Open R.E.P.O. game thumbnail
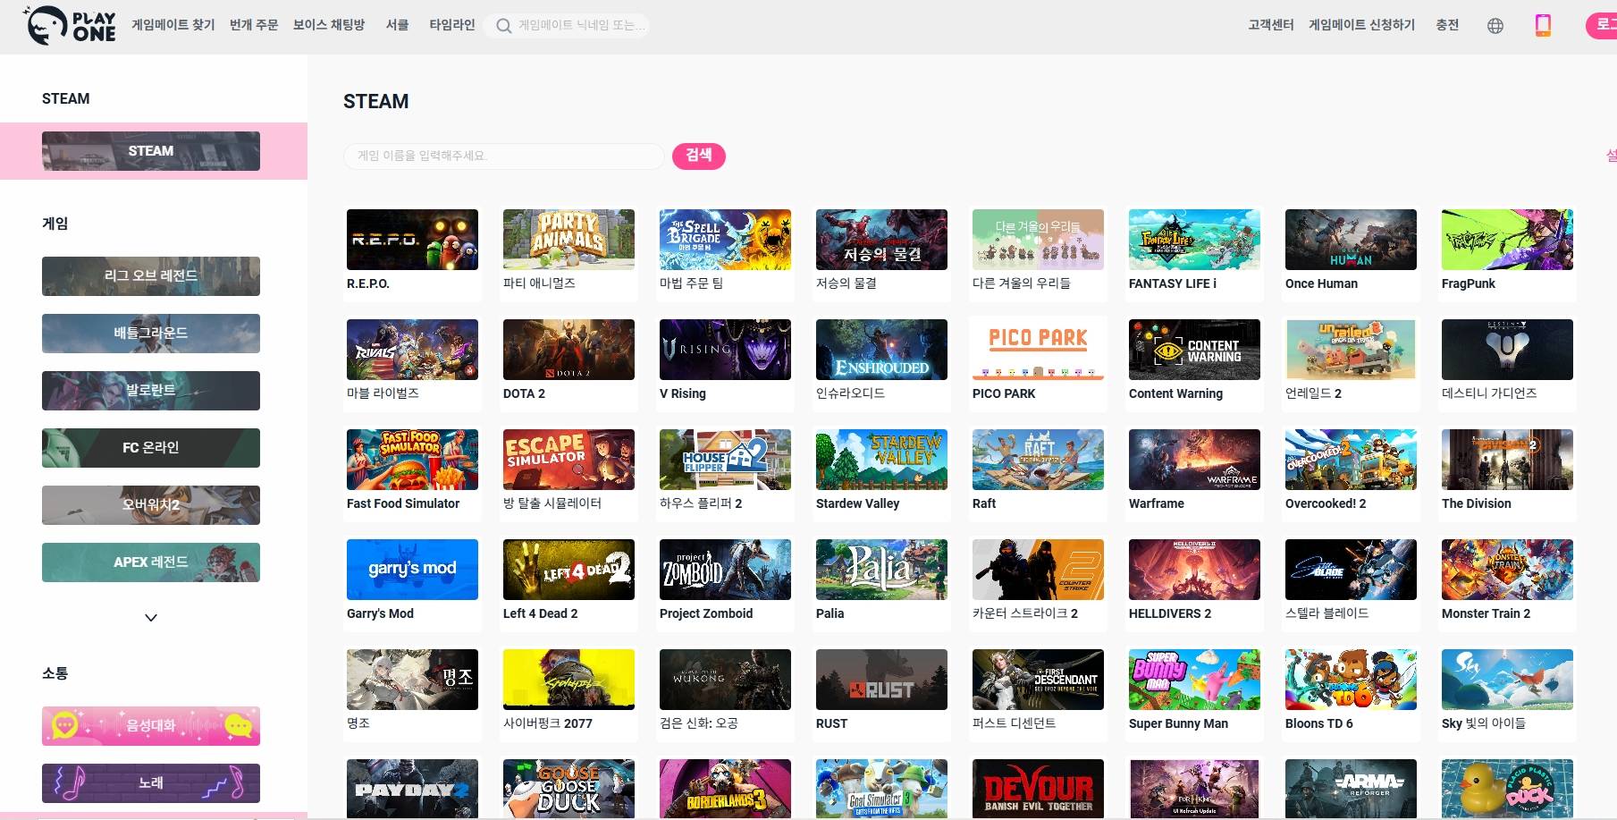This screenshot has height=820, width=1617. coord(412,240)
